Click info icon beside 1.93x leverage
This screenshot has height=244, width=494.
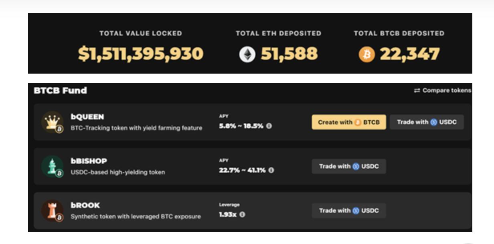242,214
